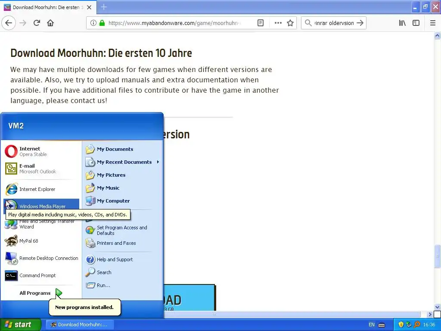Screen dimensions: 441x331
Task: Click the horizontal scrollbar thumb
Action: (x=214, y=314)
